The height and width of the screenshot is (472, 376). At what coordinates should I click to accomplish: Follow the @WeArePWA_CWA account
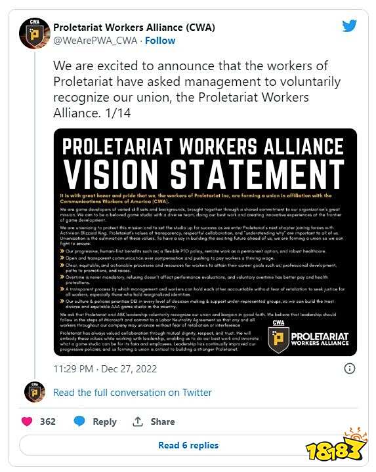(x=160, y=41)
